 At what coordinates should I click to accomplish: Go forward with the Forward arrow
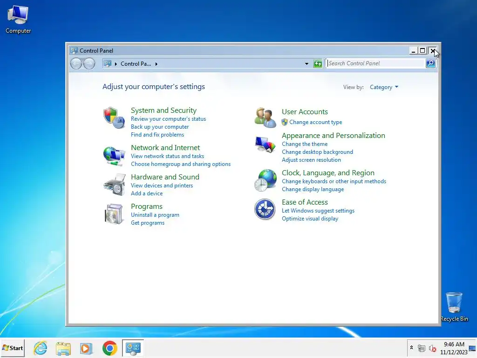pos(89,63)
